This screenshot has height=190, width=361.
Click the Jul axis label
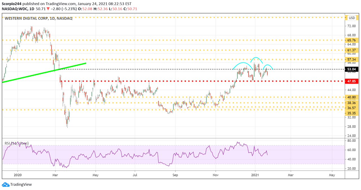pos(135,175)
